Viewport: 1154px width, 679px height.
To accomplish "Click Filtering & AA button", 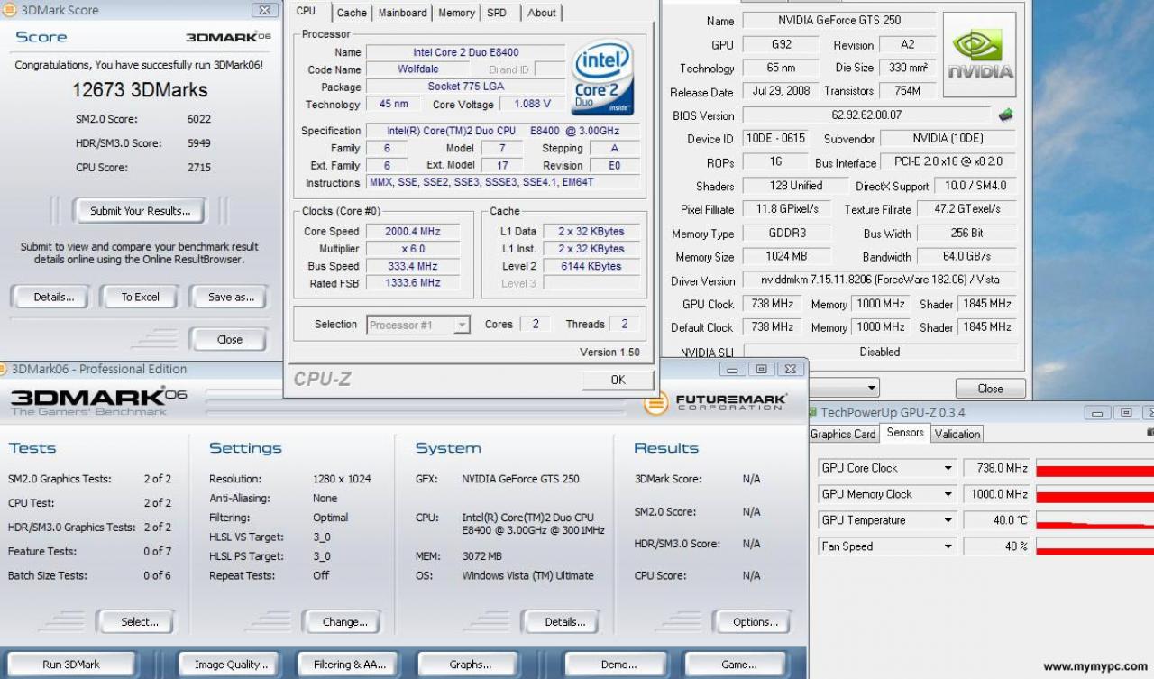I will 349,665.
